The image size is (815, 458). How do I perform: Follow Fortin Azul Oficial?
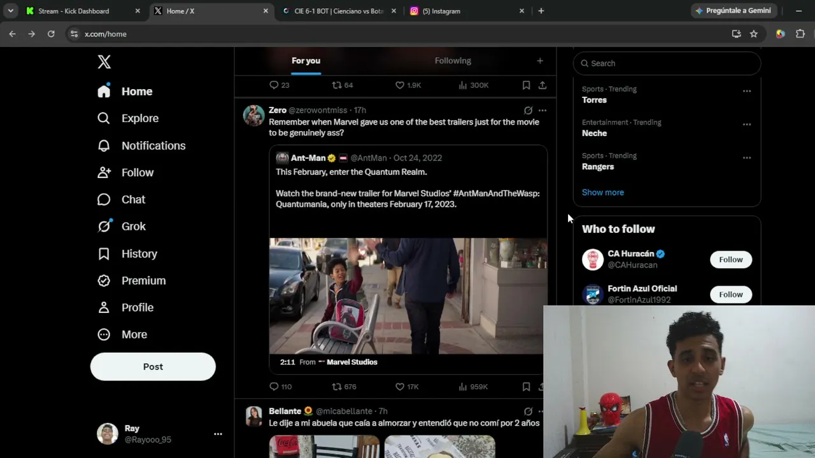[x=731, y=295]
